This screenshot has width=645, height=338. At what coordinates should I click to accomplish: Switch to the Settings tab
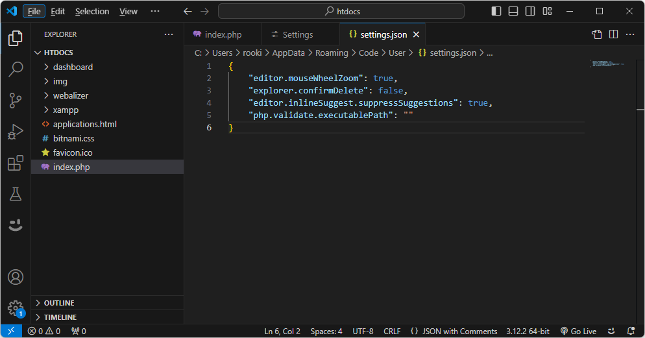tap(300, 34)
